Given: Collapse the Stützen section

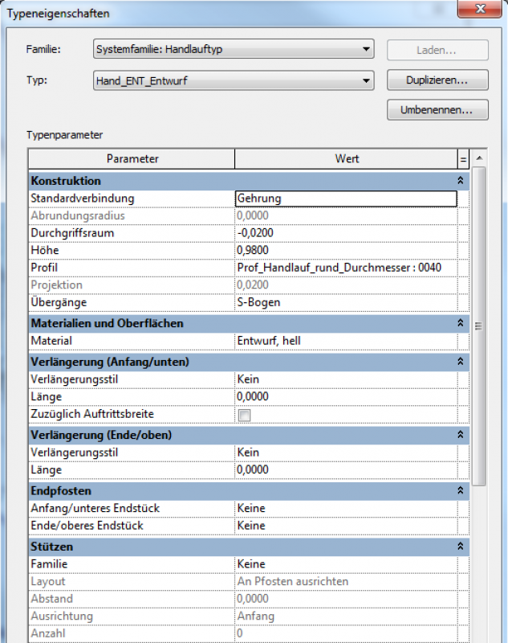Looking at the screenshot, I should coord(461,547).
